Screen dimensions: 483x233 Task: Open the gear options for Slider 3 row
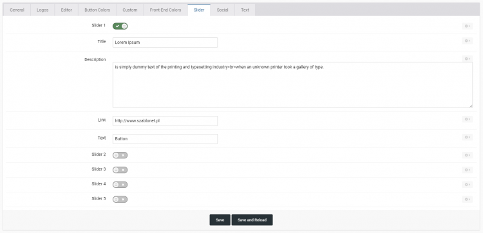[467, 170]
